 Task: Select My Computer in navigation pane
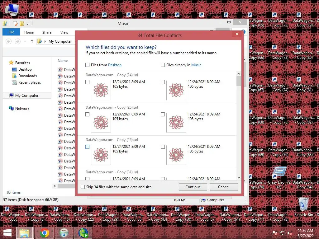click(27, 96)
